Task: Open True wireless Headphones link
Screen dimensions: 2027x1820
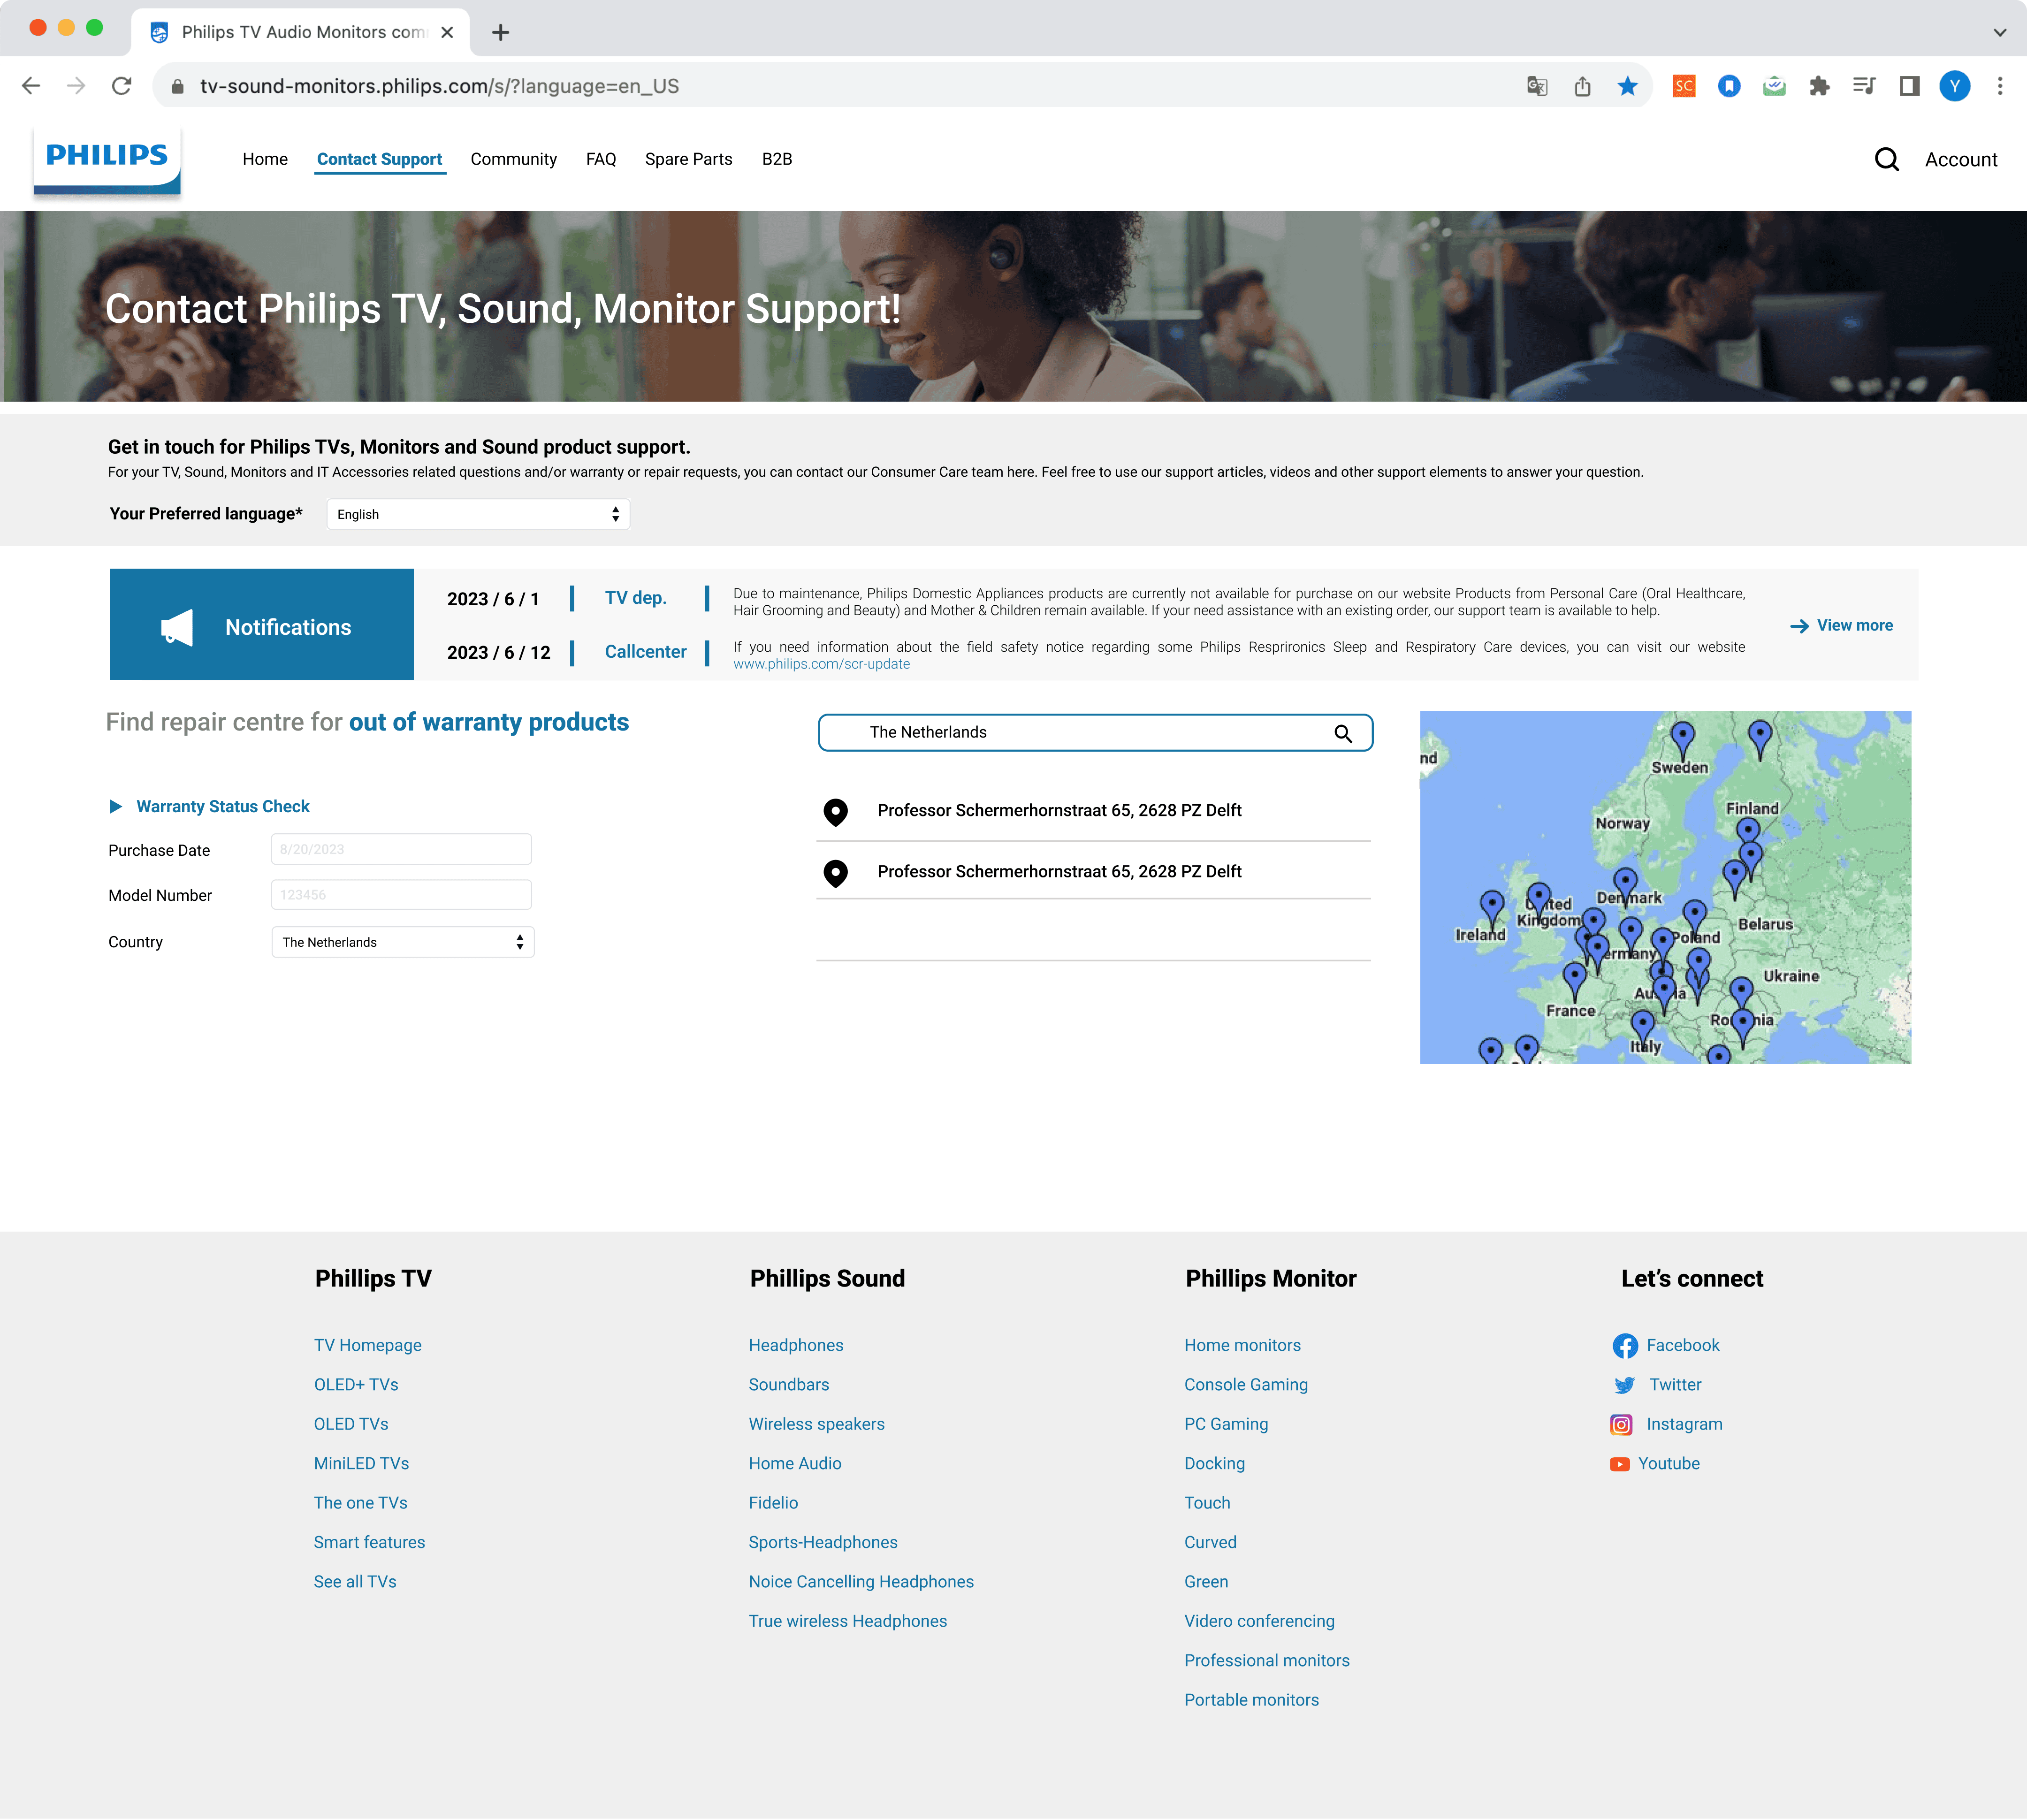Action: [x=847, y=1621]
